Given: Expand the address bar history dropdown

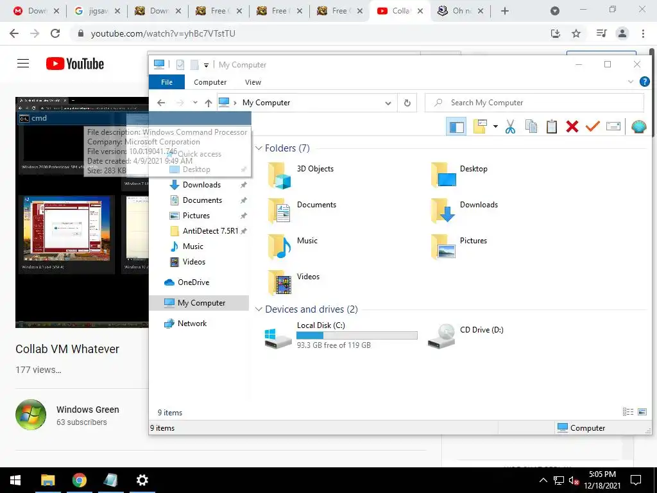Looking at the screenshot, I should 388,103.
